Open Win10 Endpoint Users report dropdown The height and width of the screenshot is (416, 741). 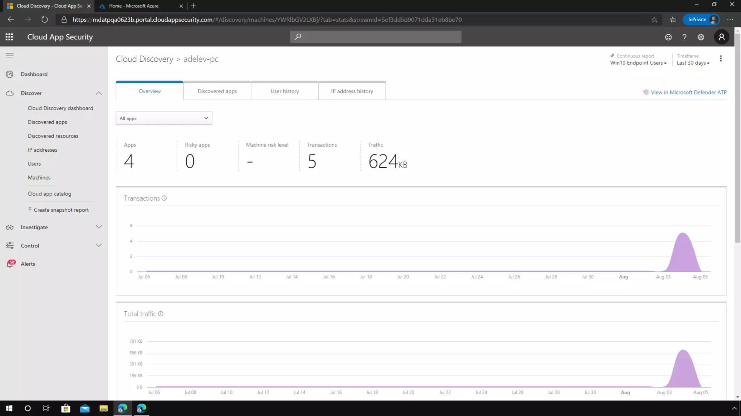pyautogui.click(x=638, y=63)
